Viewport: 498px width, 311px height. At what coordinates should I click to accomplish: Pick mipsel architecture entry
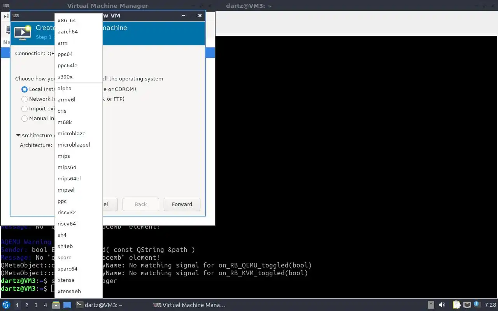(x=79, y=190)
